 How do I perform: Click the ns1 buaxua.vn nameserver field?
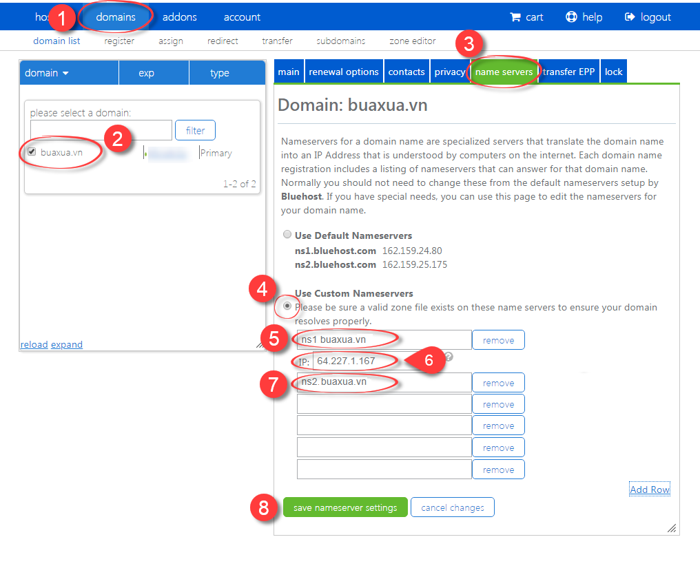(x=384, y=340)
